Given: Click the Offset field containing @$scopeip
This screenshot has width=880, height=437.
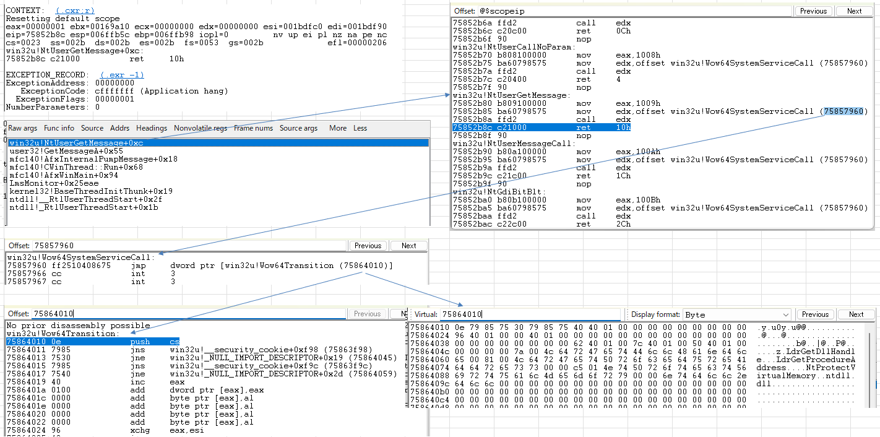Looking at the screenshot, I should coord(634,11).
